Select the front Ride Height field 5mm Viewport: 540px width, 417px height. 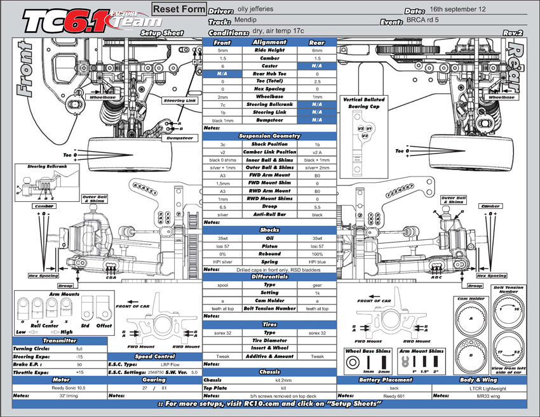point(222,51)
